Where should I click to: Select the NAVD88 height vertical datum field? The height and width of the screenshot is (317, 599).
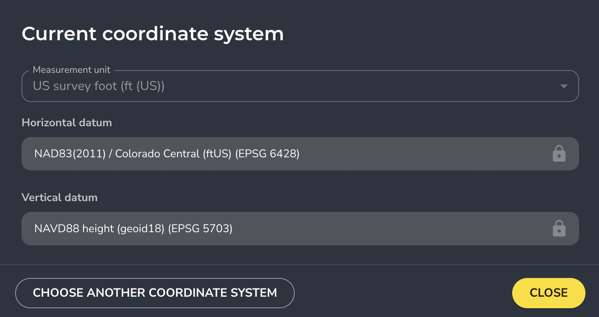(x=300, y=229)
